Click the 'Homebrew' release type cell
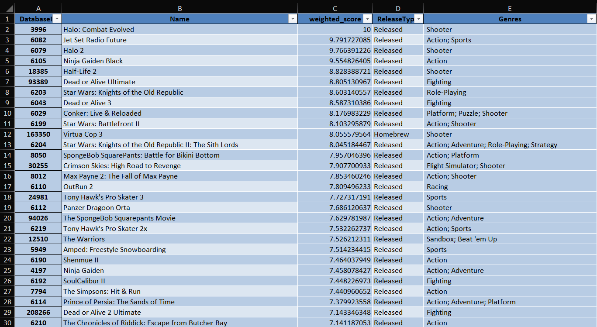597x327 pixels. click(x=398, y=134)
